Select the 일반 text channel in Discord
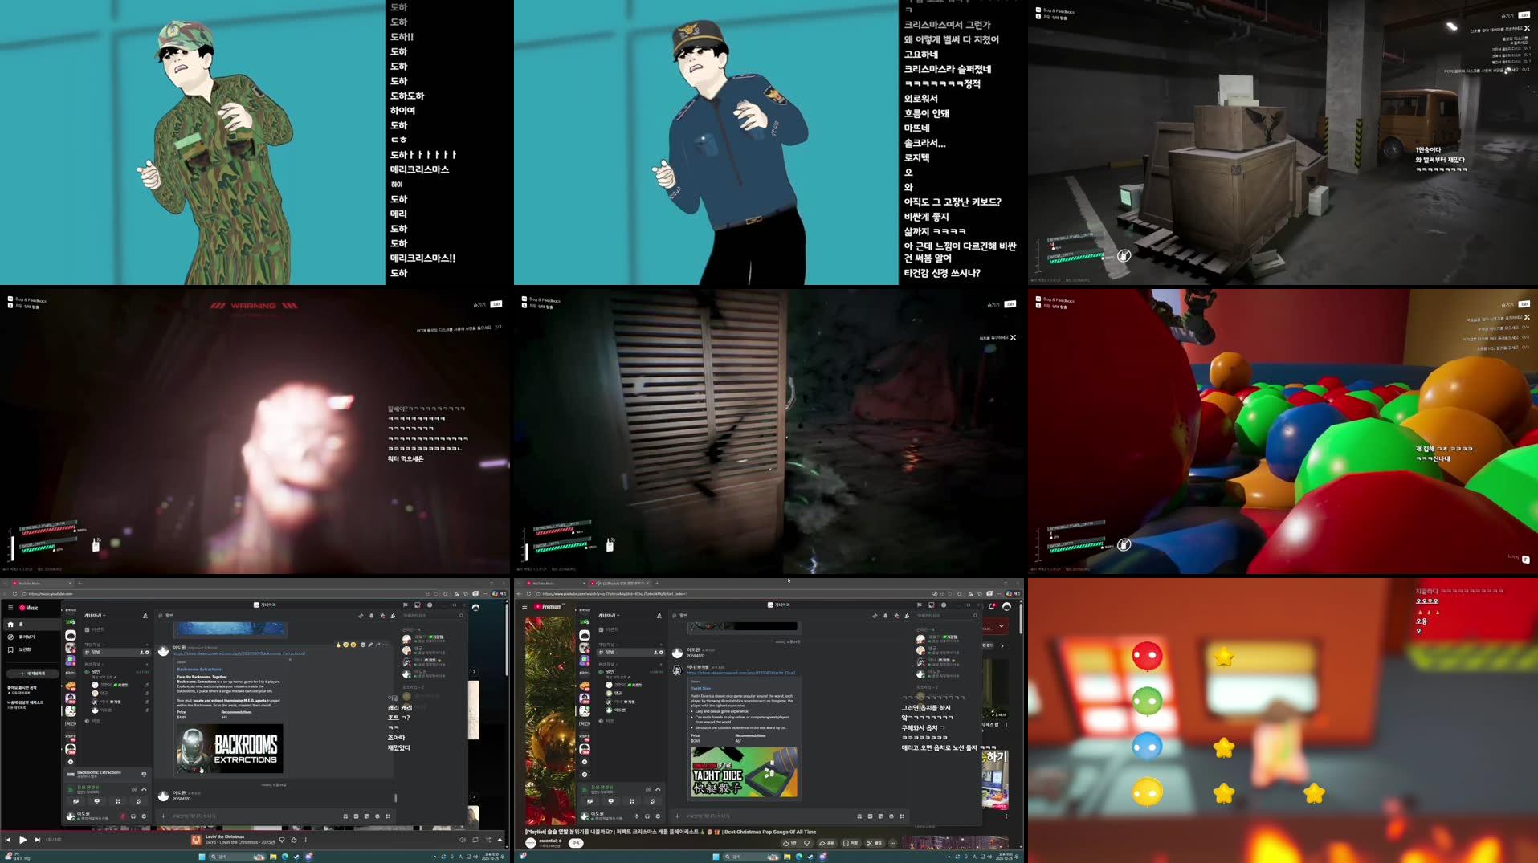This screenshot has height=863, width=1538. [x=96, y=652]
